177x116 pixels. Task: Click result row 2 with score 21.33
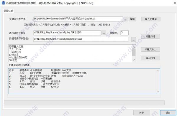[46, 76]
